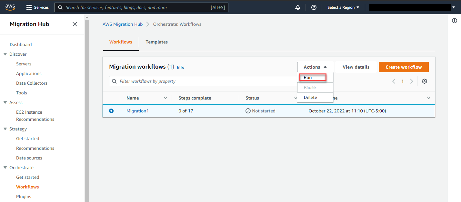Click the info circle icon on right panel
461x202 pixels.
click(x=455, y=21)
